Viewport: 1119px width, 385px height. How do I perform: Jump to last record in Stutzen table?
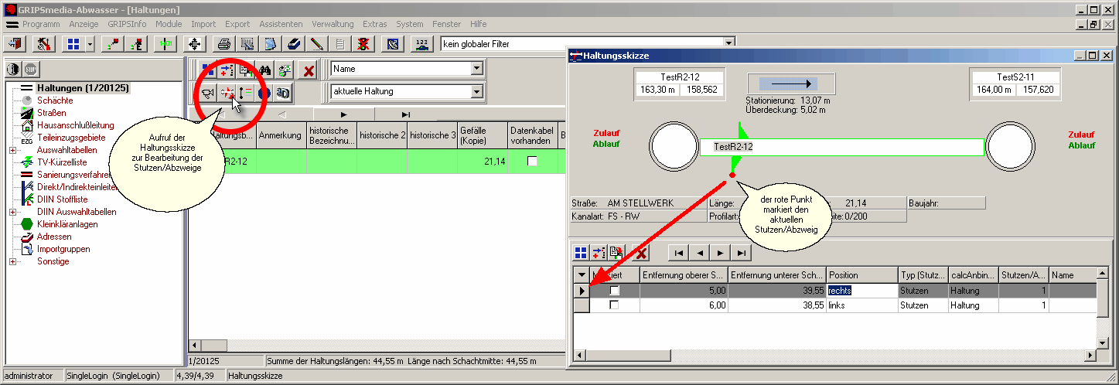(741, 253)
